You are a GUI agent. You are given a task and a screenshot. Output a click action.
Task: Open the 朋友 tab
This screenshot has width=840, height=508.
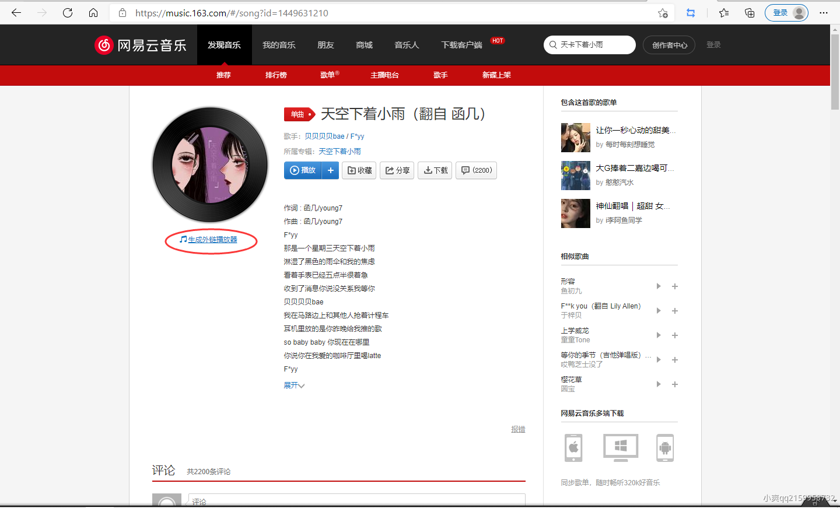pos(325,45)
